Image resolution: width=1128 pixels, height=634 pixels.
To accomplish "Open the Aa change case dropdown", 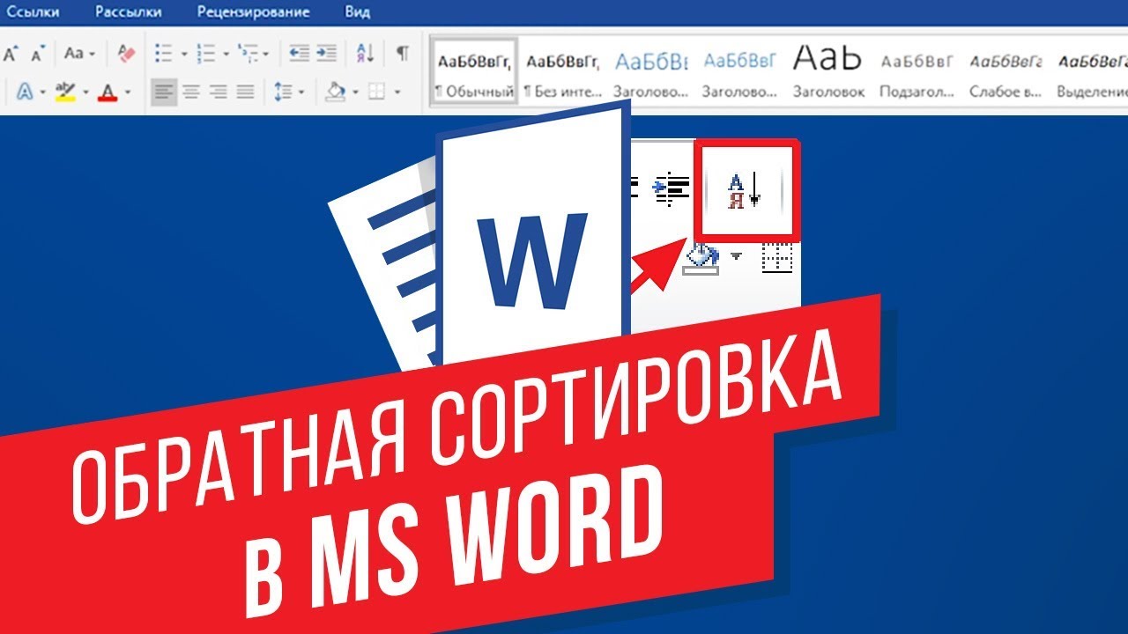I will (x=78, y=54).
